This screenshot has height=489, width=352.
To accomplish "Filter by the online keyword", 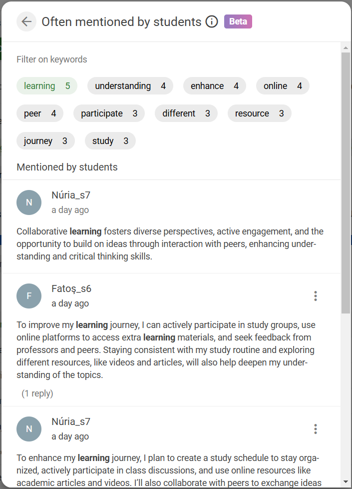I will click(x=283, y=86).
